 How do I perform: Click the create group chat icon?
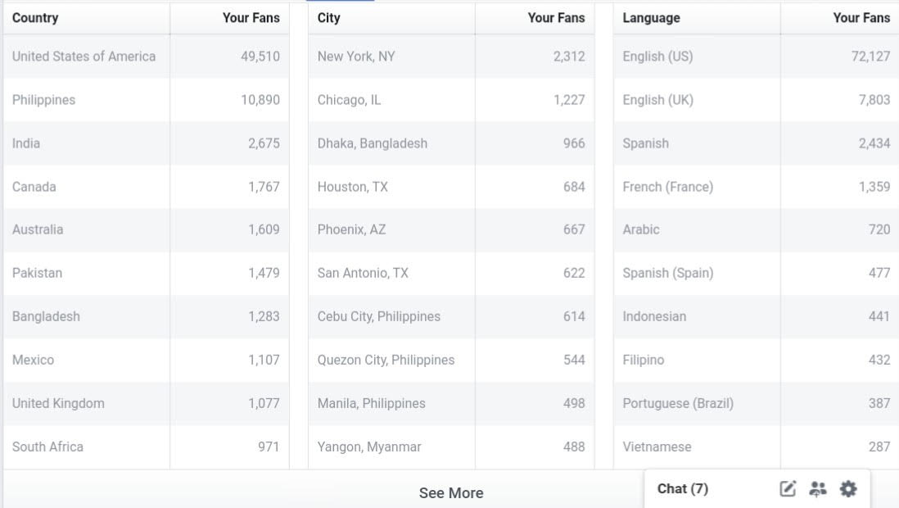[817, 489]
